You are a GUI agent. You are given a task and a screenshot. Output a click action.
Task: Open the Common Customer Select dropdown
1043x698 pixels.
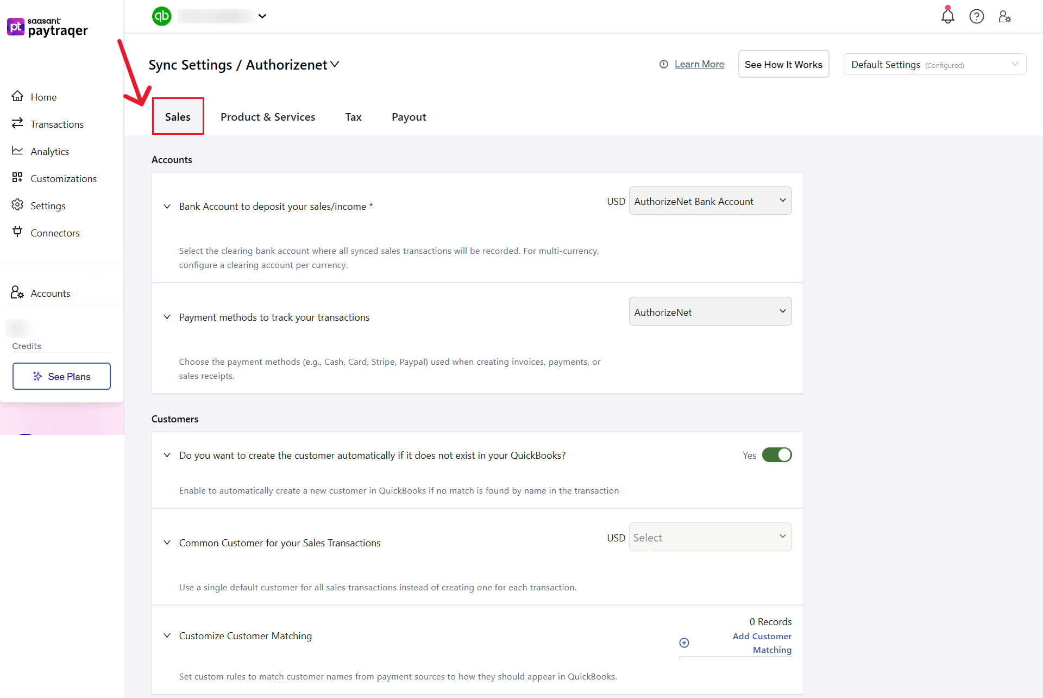tap(710, 537)
